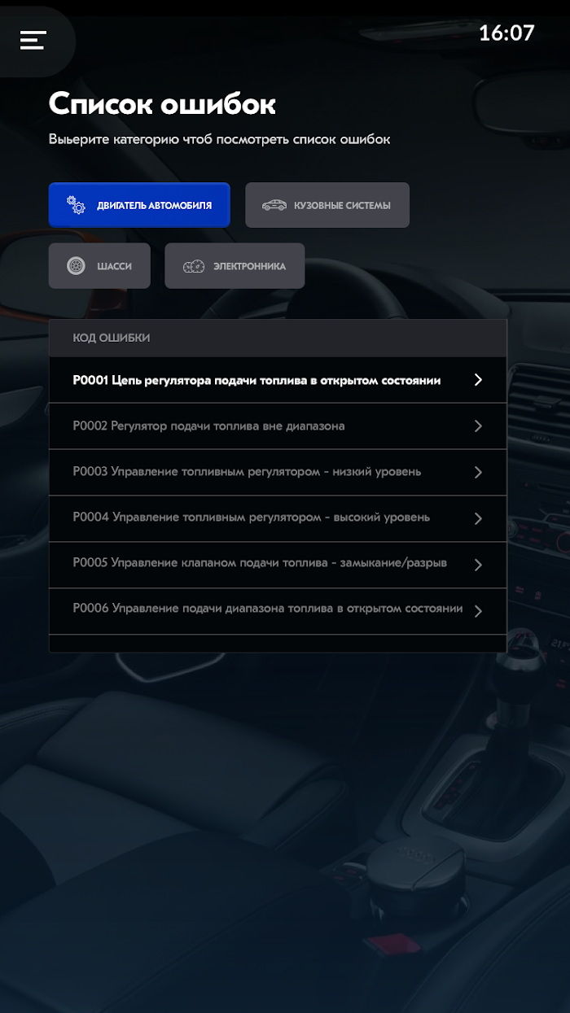
Task: Select the Электронника category
Action: 235,266
